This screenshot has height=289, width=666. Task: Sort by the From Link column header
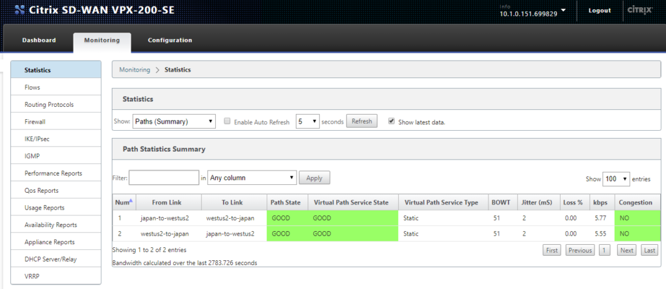pyautogui.click(x=168, y=202)
